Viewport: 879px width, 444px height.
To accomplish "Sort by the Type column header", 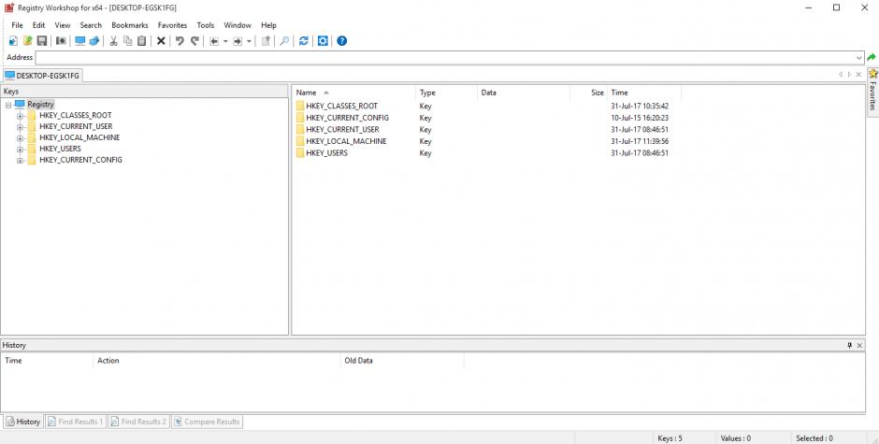I will [446, 93].
